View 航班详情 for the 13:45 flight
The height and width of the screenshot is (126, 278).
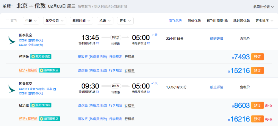point(216,39)
